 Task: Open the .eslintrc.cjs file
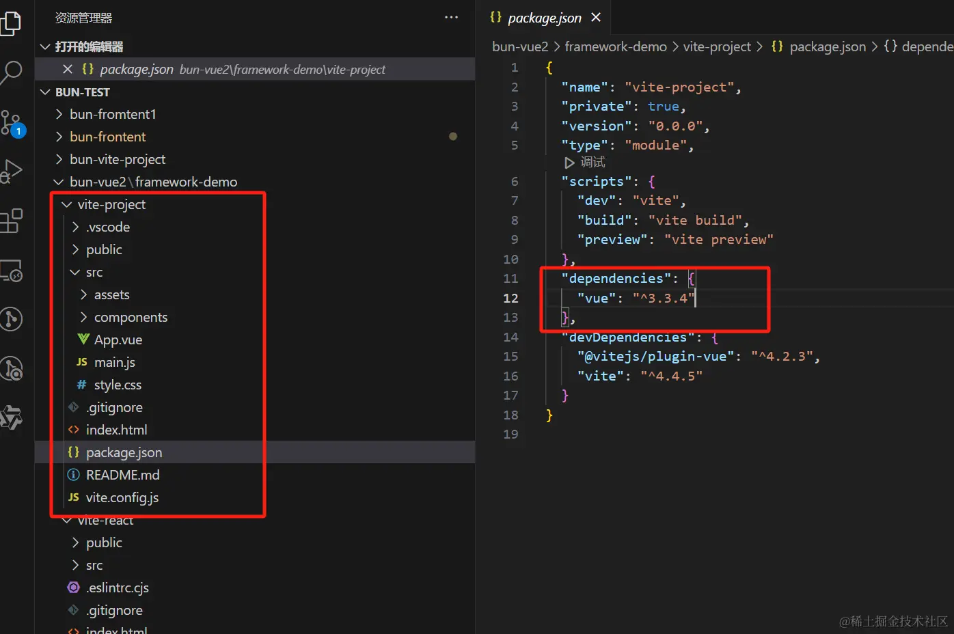click(117, 588)
